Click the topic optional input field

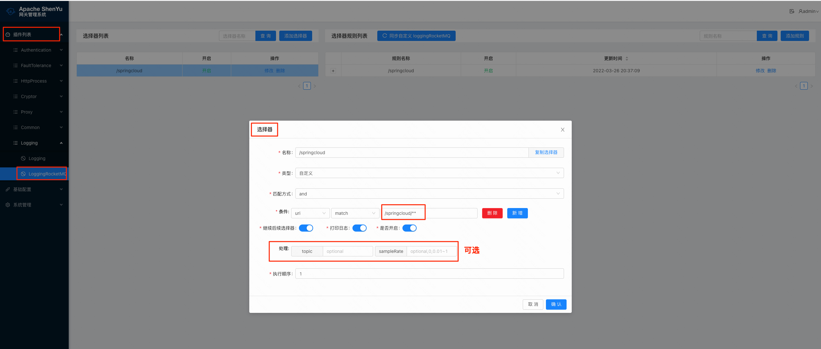[348, 251]
